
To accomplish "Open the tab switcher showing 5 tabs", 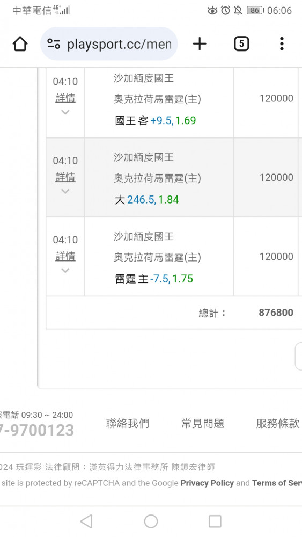I will (x=241, y=44).
